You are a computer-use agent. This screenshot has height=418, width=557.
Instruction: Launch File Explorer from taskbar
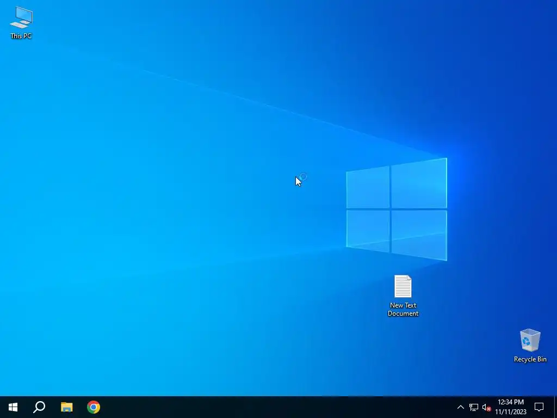tap(66, 407)
